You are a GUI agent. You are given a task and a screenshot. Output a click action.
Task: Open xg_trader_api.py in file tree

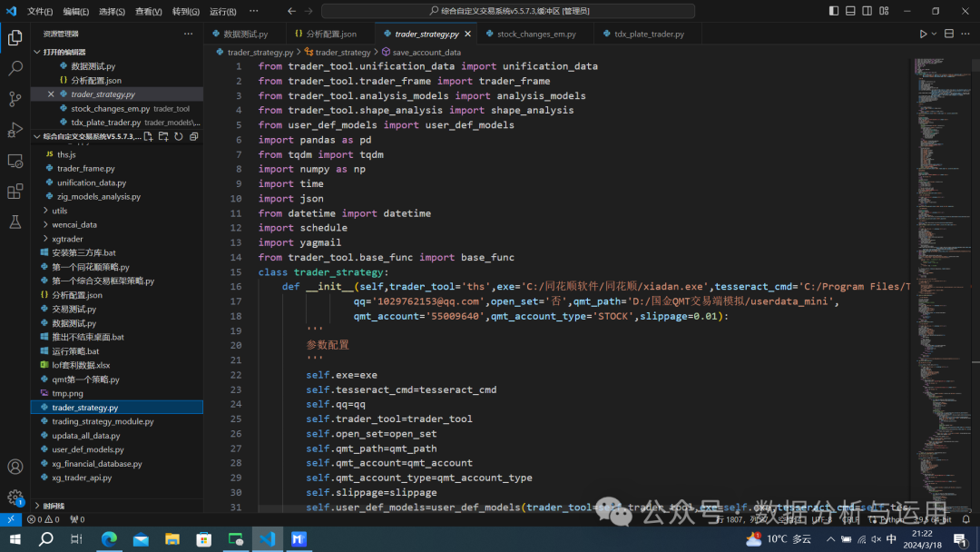coord(82,478)
